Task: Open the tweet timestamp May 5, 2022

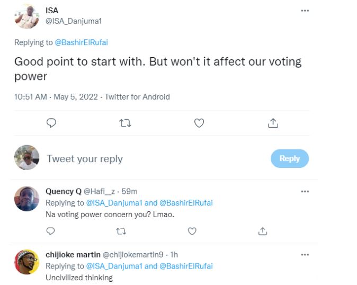Action: pyautogui.click(x=76, y=97)
